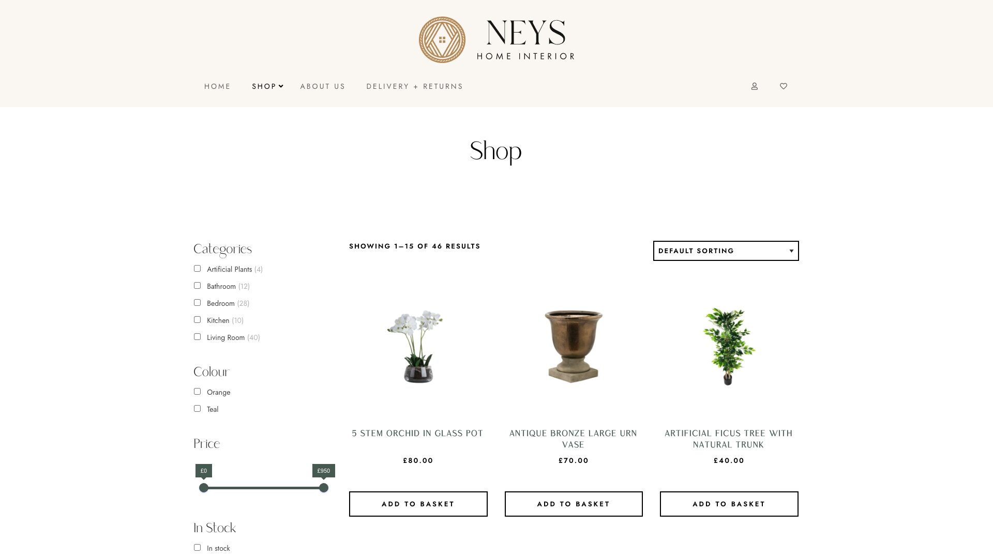Viewport: 993px width, 558px height.
Task: Toggle the In stock checkbox
Action: click(197, 548)
